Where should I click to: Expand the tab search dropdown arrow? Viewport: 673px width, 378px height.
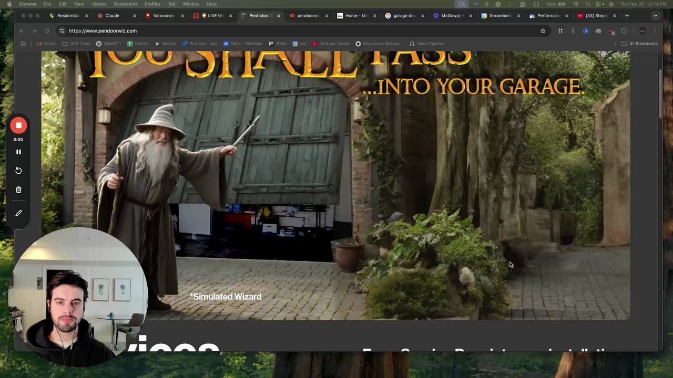click(x=655, y=16)
